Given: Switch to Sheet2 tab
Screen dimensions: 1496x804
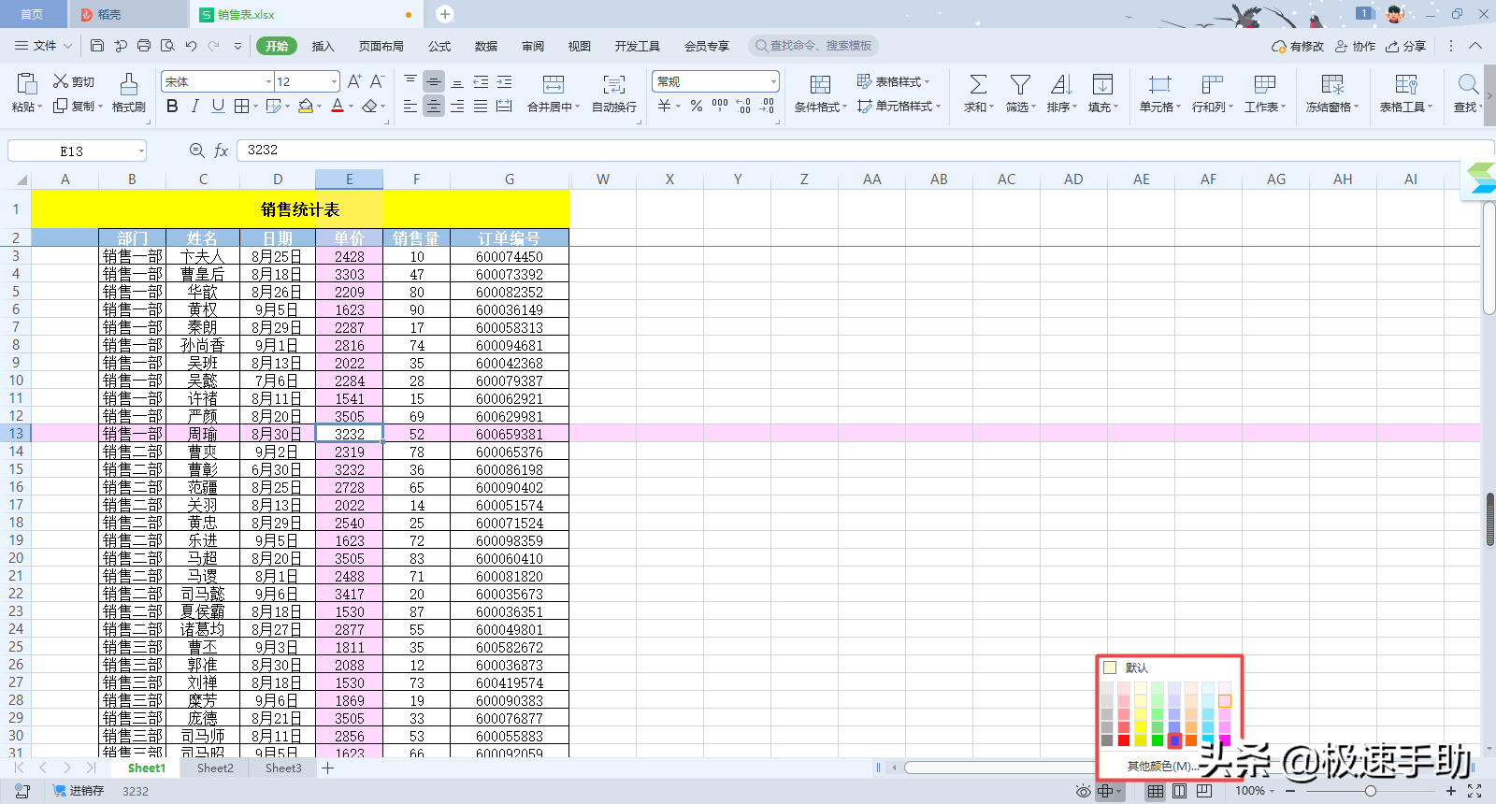Looking at the screenshot, I should tap(215, 768).
